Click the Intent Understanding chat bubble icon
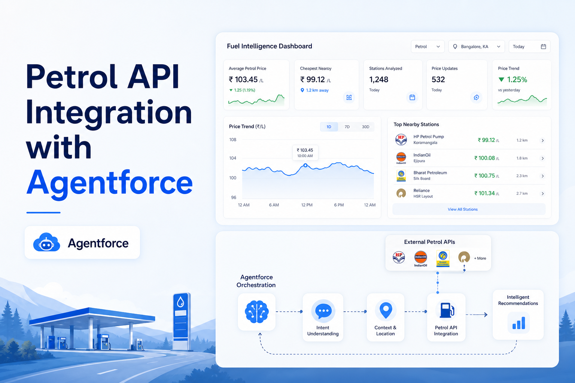The image size is (575, 383). tap(323, 310)
